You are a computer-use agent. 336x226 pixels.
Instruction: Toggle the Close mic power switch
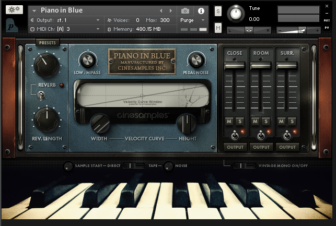(235, 135)
